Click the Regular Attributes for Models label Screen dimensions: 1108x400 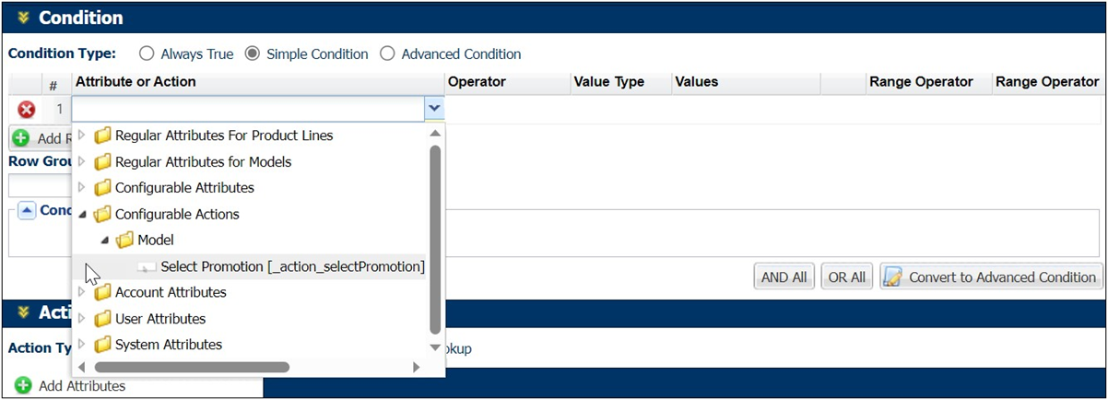click(x=204, y=162)
